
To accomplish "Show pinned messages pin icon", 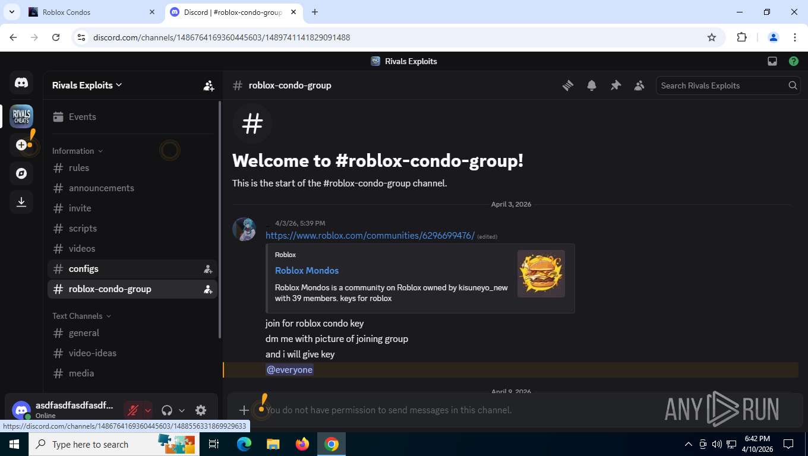I will [x=616, y=85].
